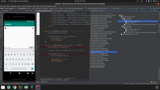Image resolution: width=160 pixels, height=90 pixels.
Task: Open the Build menu
Action: [x=34, y=6]
